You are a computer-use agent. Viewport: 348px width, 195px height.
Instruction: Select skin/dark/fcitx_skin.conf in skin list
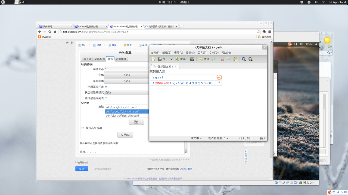click(127, 107)
